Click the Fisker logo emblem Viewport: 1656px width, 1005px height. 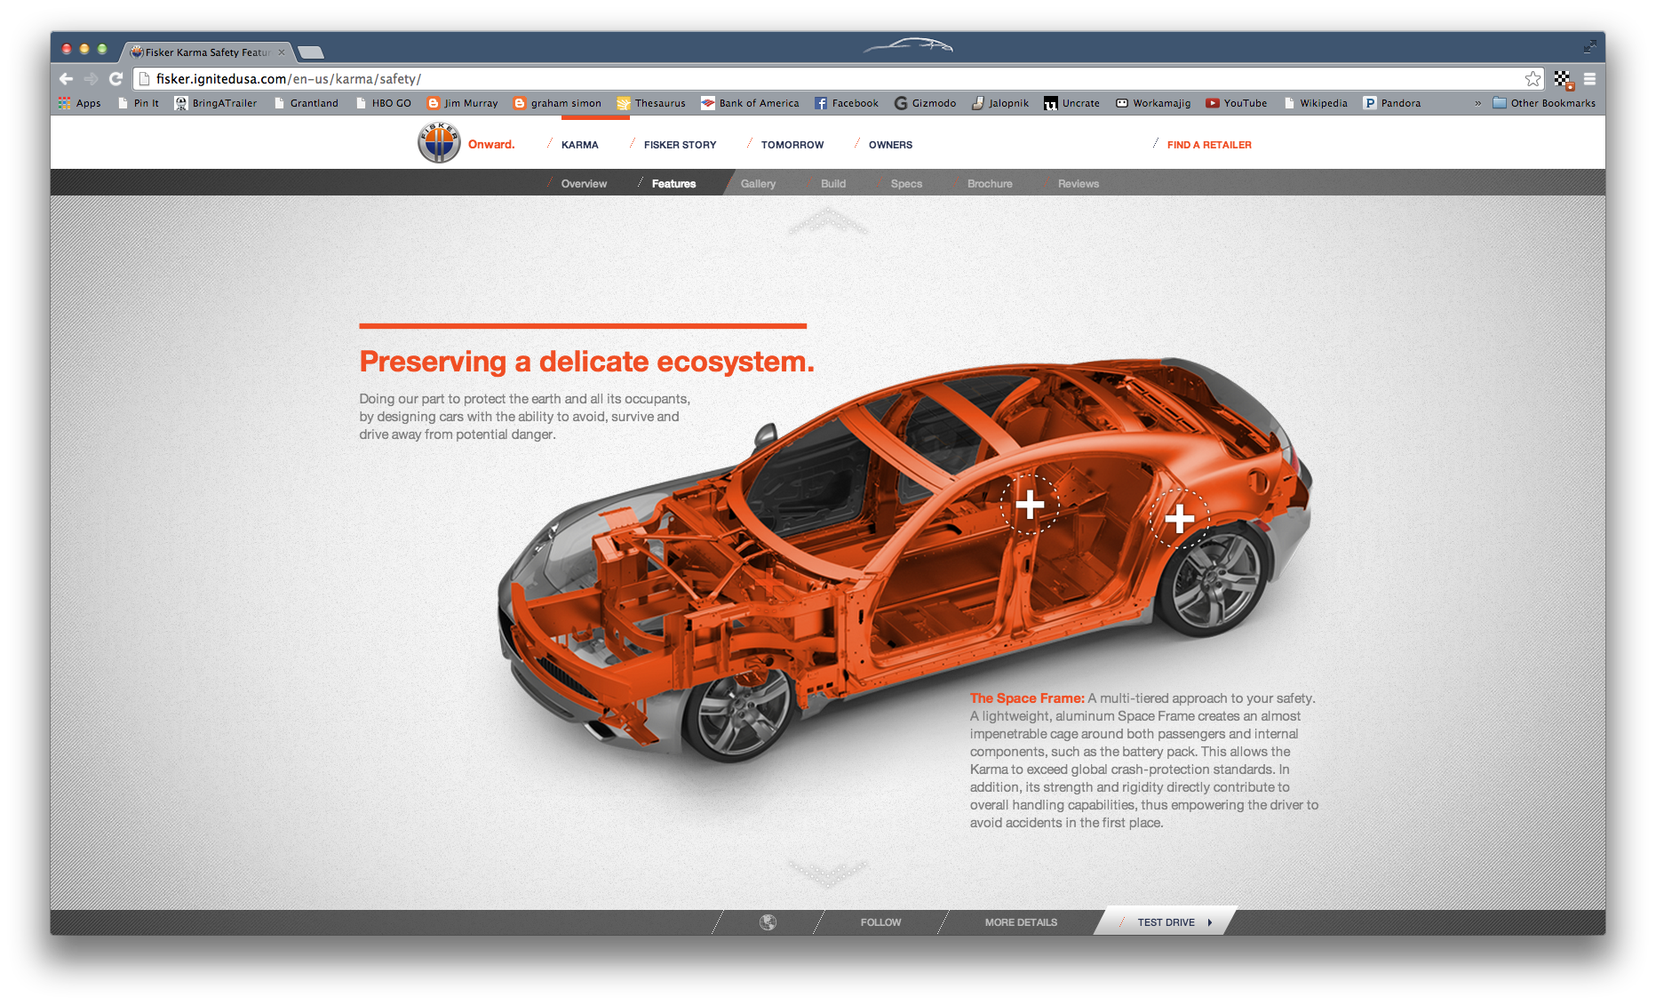[439, 143]
